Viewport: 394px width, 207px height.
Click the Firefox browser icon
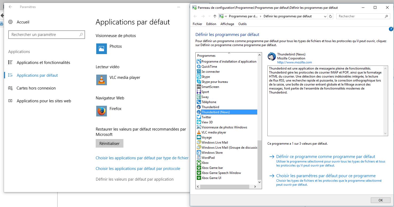[101, 111]
